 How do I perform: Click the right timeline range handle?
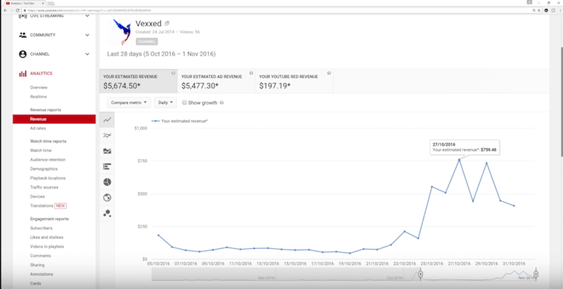coord(536,274)
